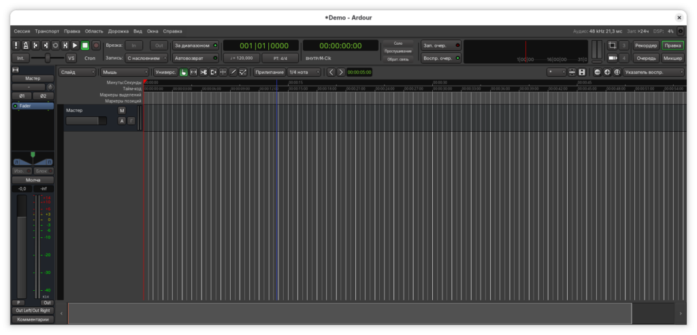Zoom in the timeline with plus icon

(607, 72)
